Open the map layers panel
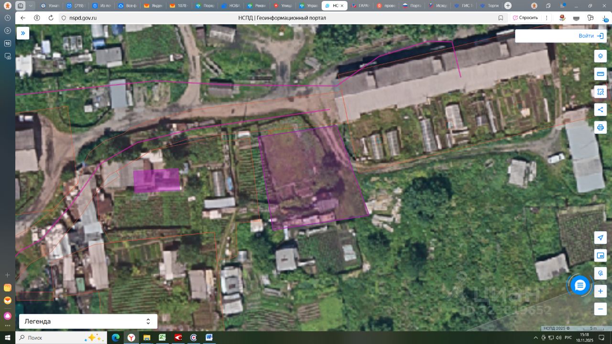 601,56
